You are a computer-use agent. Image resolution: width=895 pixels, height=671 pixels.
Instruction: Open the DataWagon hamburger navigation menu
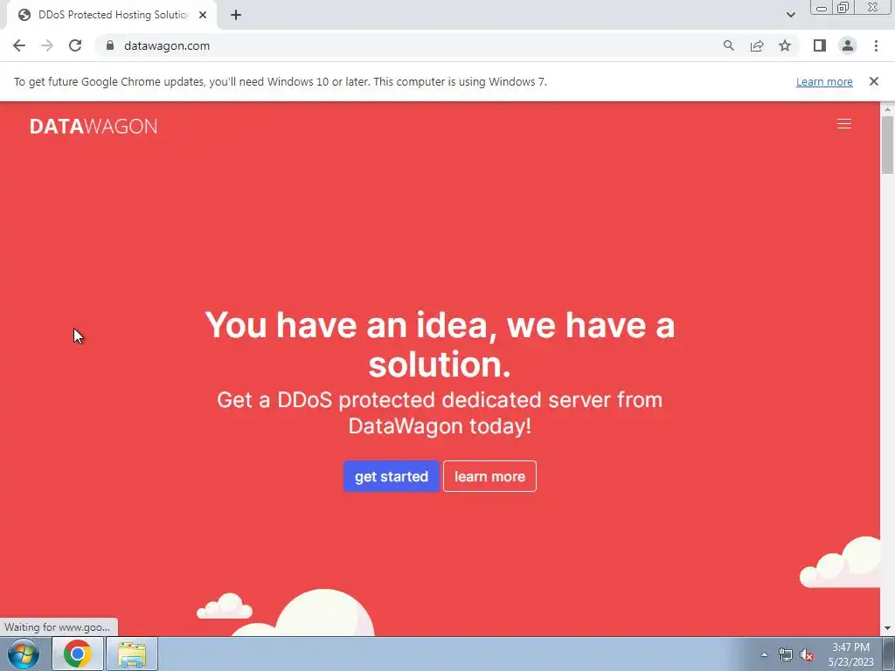(844, 124)
